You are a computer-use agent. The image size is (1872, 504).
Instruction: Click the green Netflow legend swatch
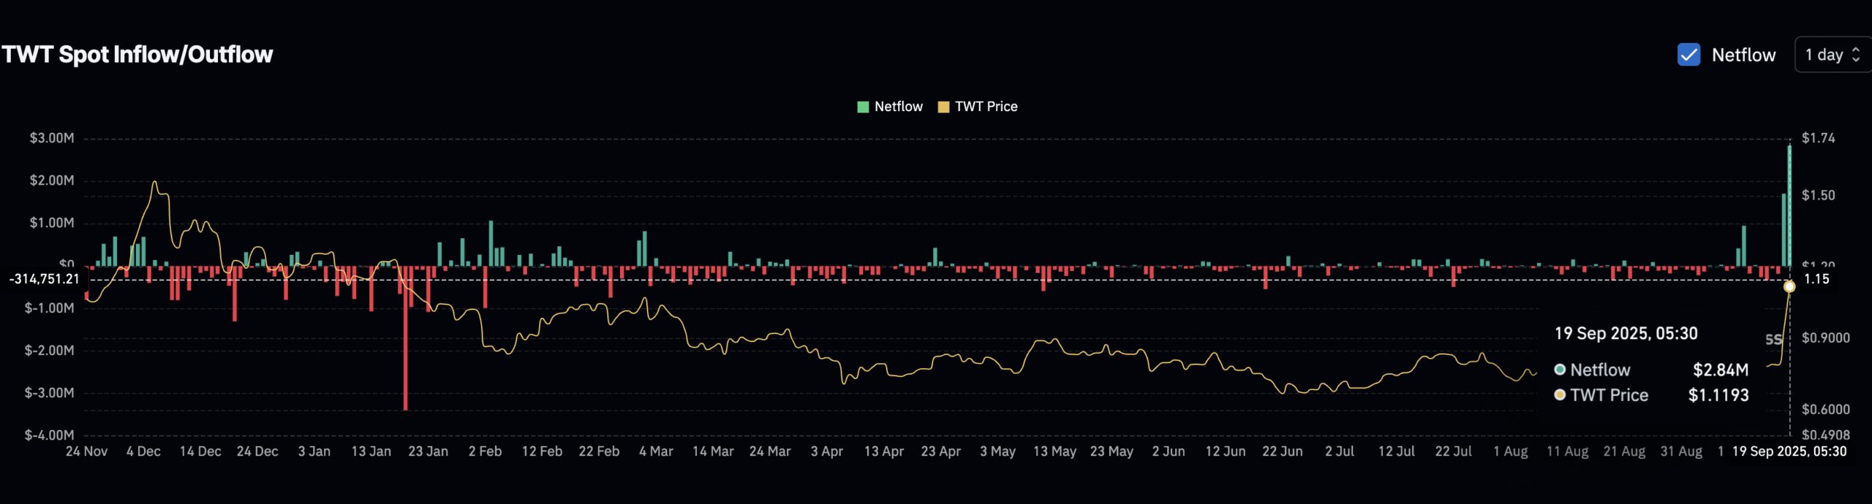863,107
